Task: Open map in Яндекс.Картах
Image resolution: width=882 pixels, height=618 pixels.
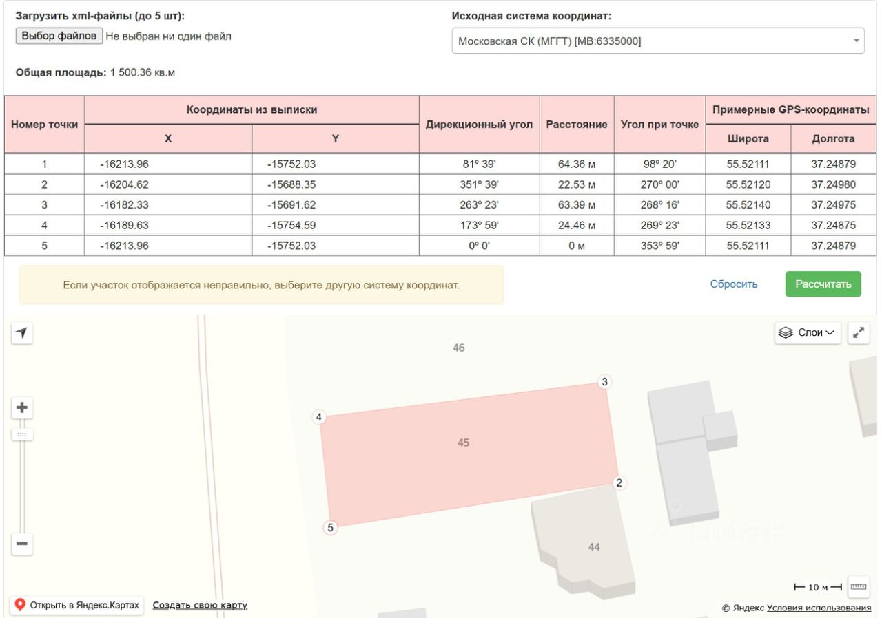Action: pos(77,606)
